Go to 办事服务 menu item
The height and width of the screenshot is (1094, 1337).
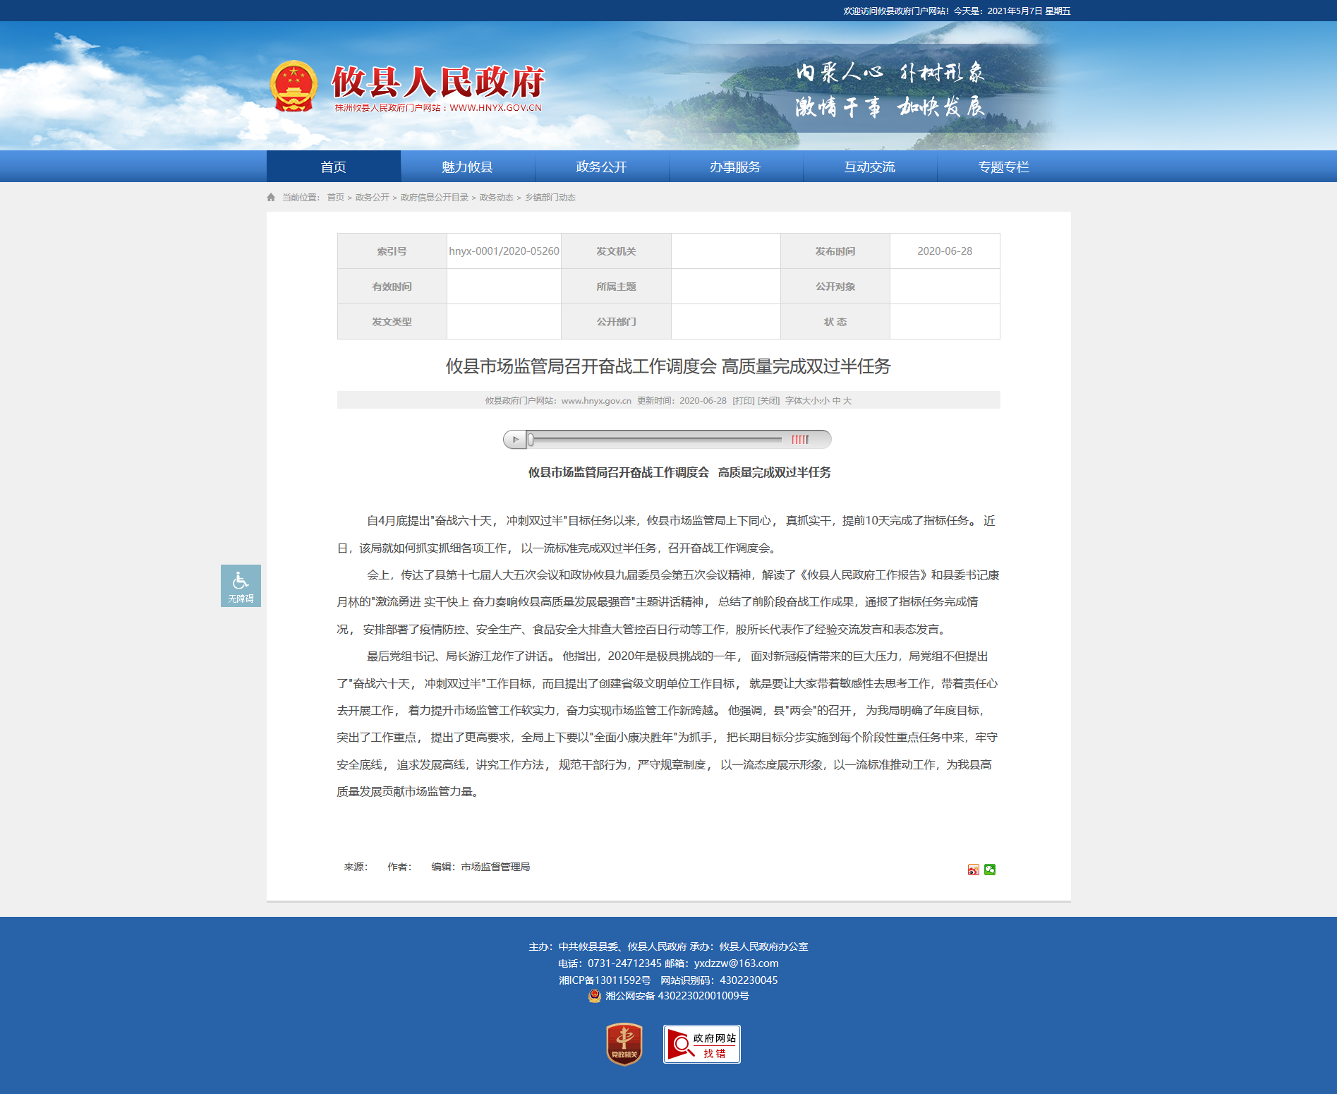[735, 167]
